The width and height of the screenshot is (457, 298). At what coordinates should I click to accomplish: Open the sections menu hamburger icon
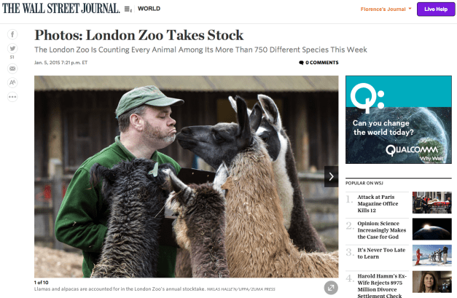pos(128,9)
